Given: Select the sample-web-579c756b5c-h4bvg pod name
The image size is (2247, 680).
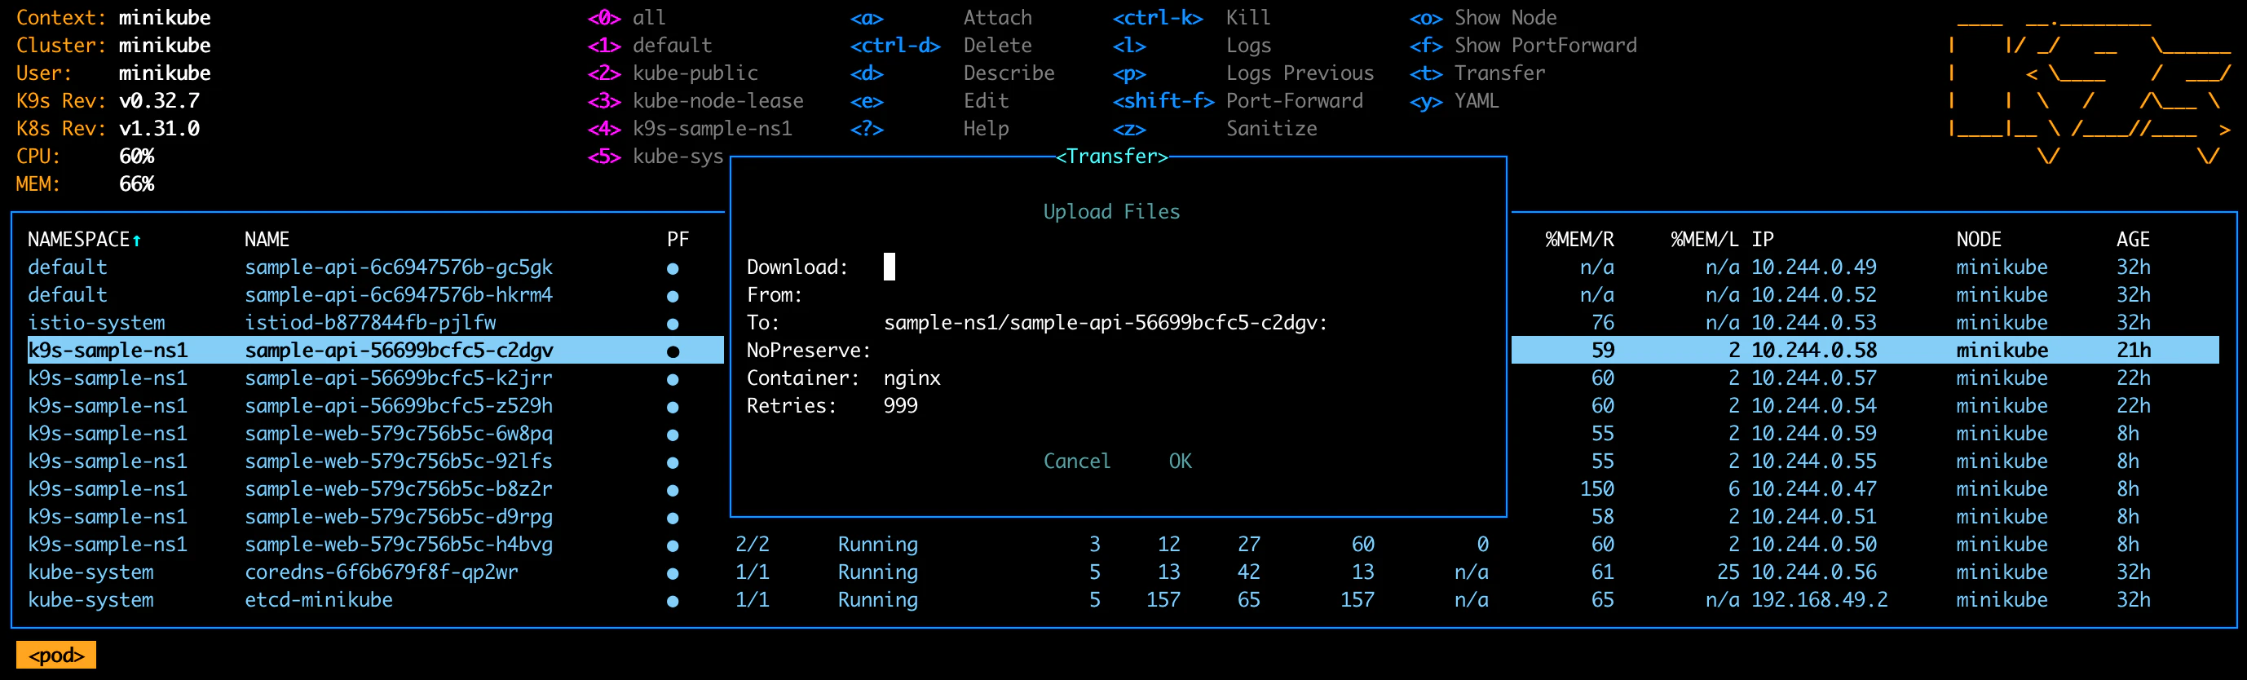Looking at the screenshot, I should pos(399,545).
